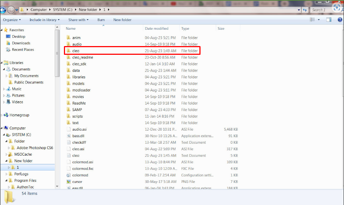Open the Share with menu
The width and height of the screenshot is (344, 205).
coord(78,20)
